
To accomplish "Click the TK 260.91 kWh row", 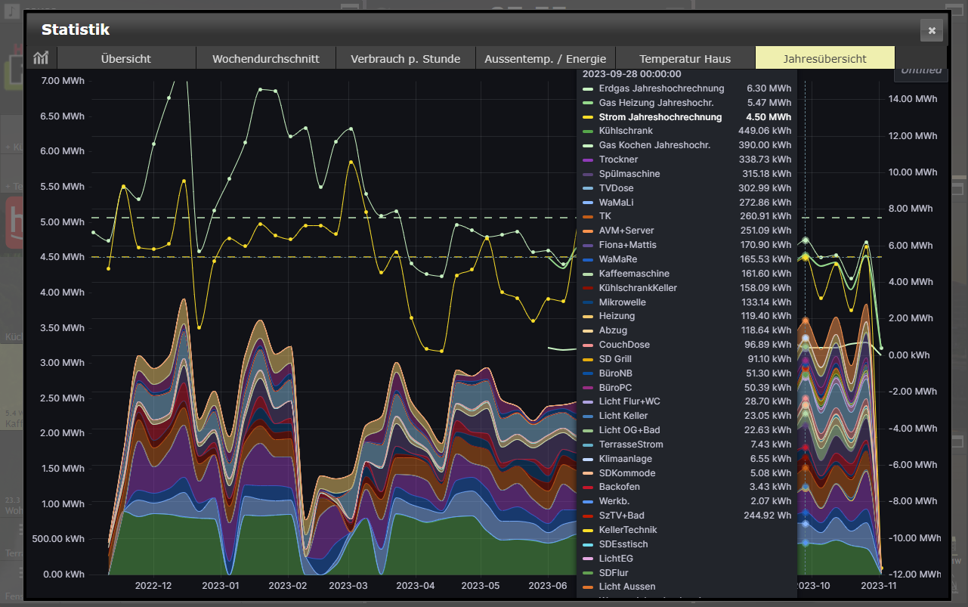I will (x=687, y=216).
